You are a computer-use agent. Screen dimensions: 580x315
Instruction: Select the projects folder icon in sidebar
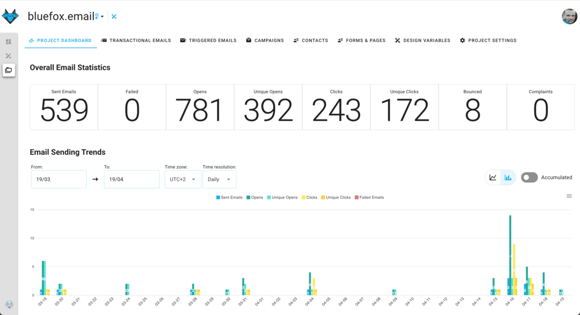[8, 70]
